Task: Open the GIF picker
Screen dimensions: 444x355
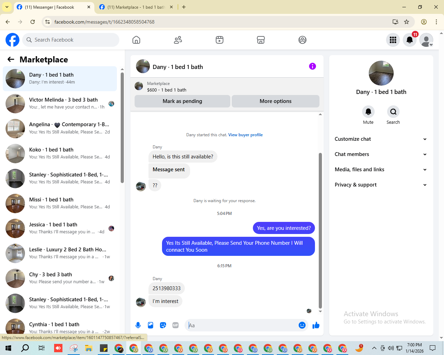Action: pyautogui.click(x=176, y=325)
